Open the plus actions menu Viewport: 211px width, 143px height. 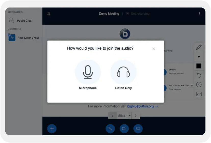tap(52, 129)
